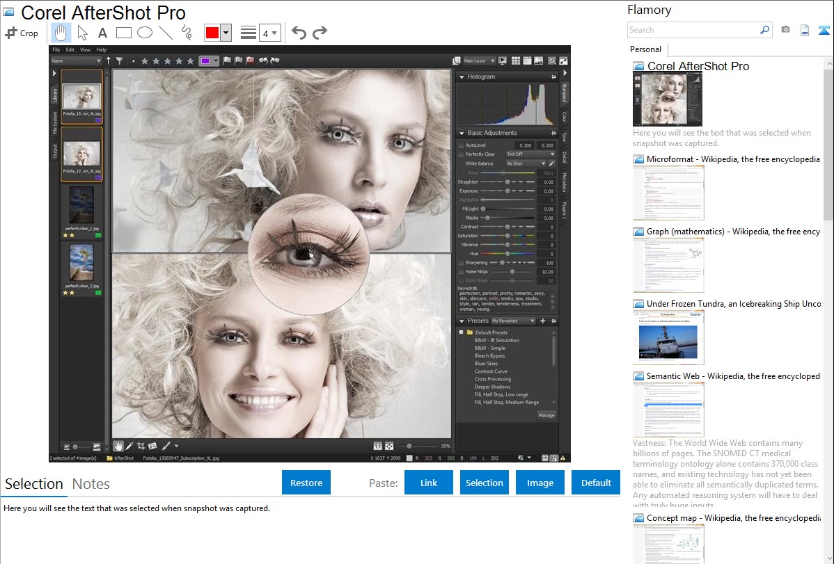834x564 pixels.
Task: Activate the hand pan tool
Action: click(61, 33)
